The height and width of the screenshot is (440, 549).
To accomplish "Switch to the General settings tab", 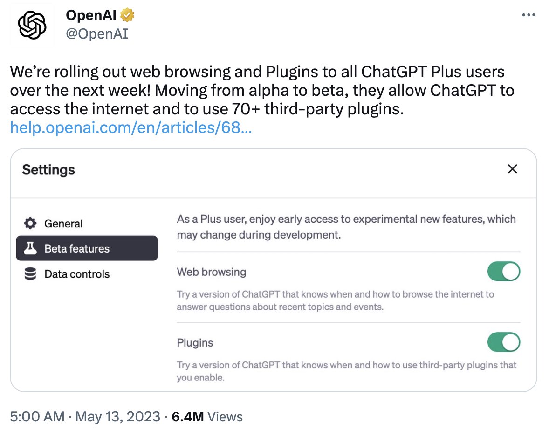I will point(63,224).
